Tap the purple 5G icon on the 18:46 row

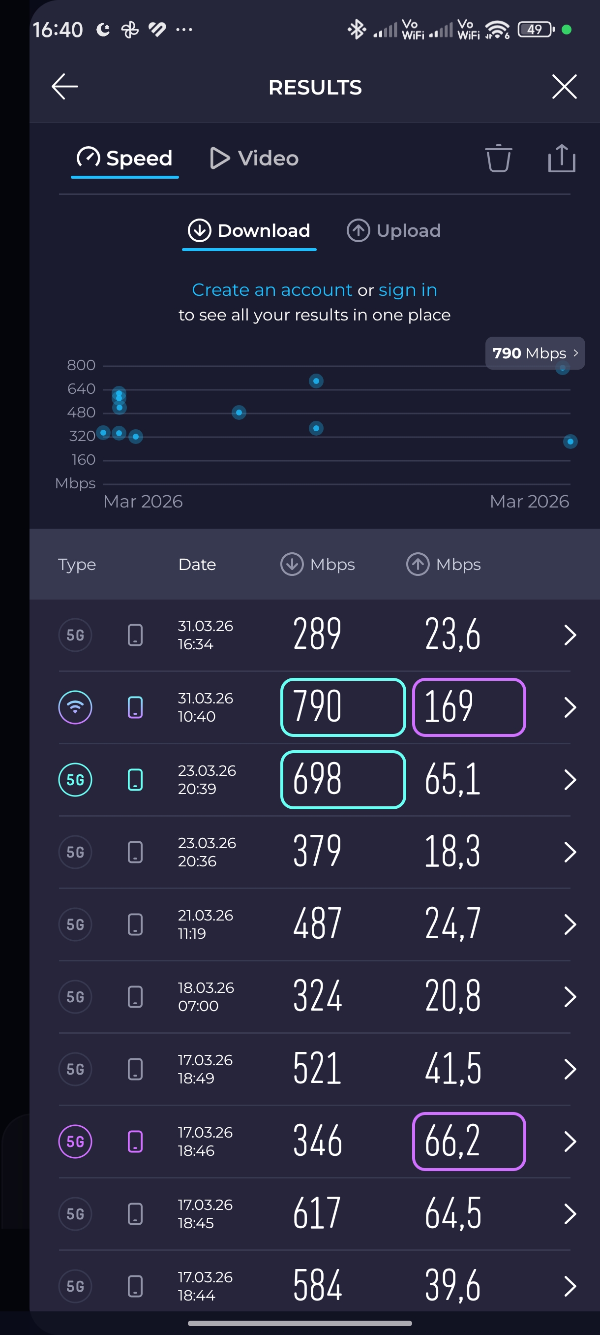[x=75, y=1141]
